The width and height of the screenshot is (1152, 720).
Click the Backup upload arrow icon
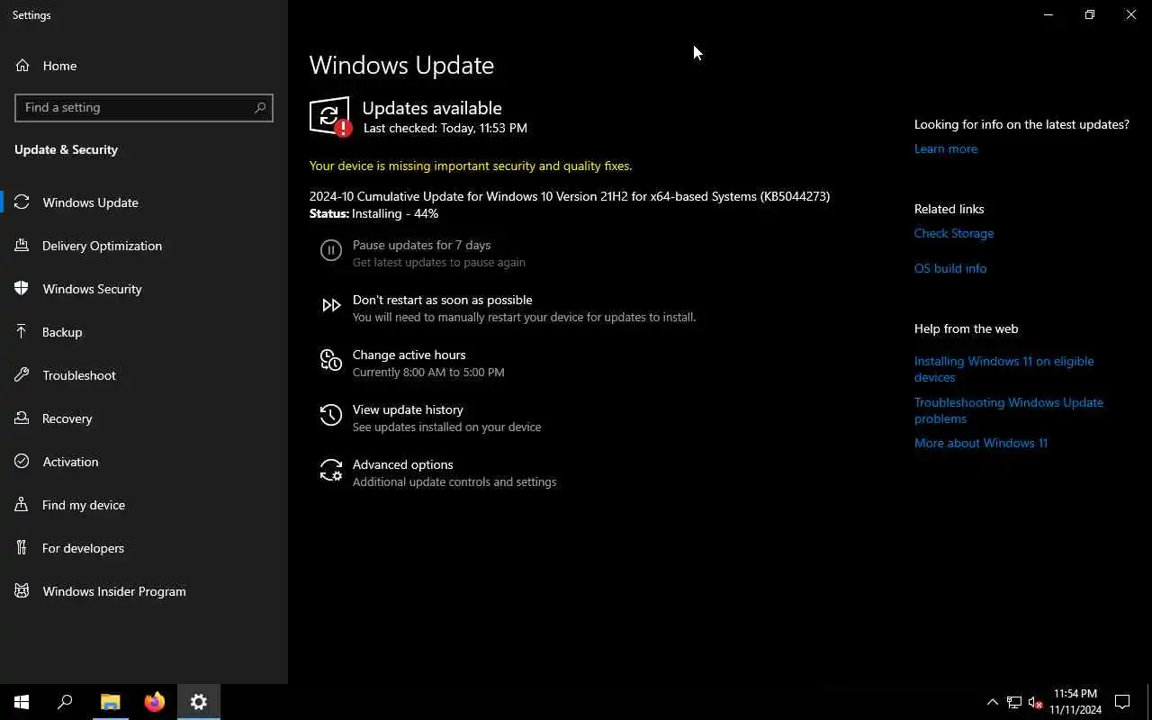pos(22,332)
